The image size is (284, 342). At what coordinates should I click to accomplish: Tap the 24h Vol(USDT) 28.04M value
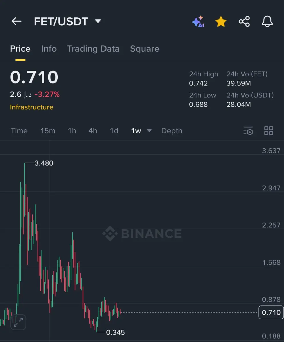[239, 105]
